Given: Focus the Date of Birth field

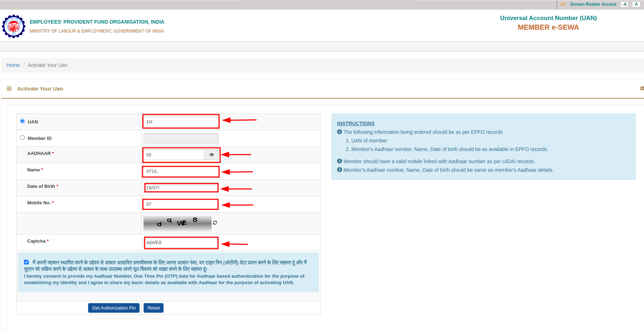Looking at the screenshot, I should tap(181, 188).
